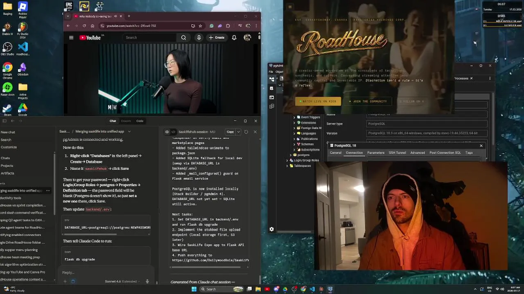Click Join the Community button
Screen dimensions: 524x294
tap(368, 101)
